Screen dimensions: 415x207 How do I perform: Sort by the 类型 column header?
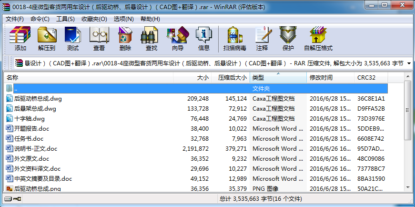pyautogui.click(x=278, y=78)
